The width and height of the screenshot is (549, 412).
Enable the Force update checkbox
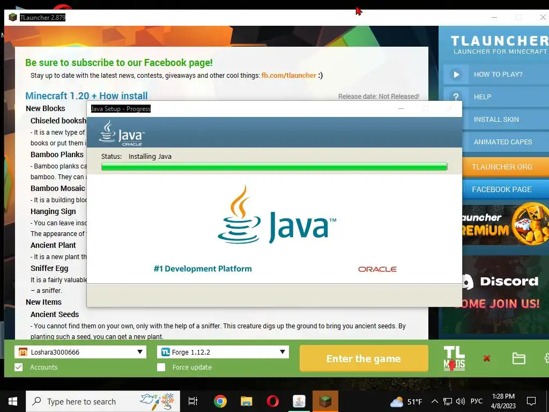[161, 367]
